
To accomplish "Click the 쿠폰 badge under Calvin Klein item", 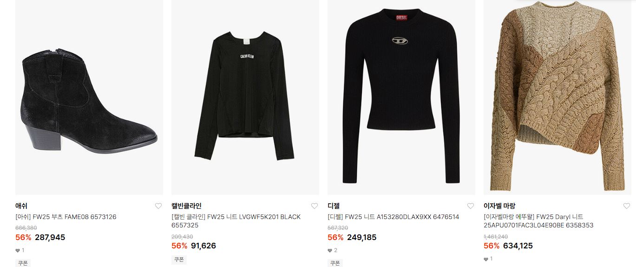I will click(x=179, y=260).
